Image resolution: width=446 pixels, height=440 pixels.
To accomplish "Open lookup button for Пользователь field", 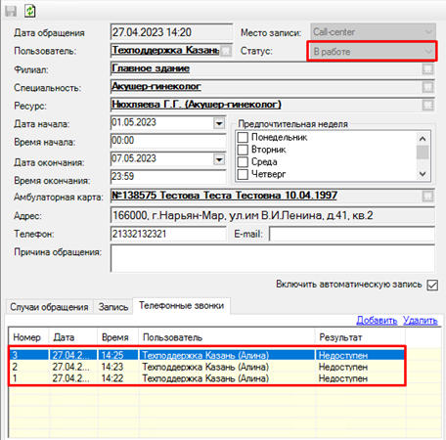I will tap(226, 51).
